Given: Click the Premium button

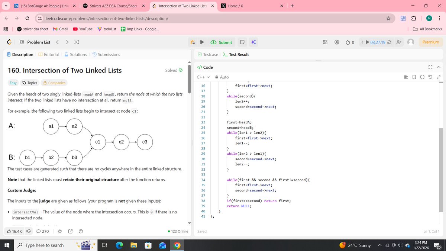Looking at the screenshot, I should pos(431,42).
